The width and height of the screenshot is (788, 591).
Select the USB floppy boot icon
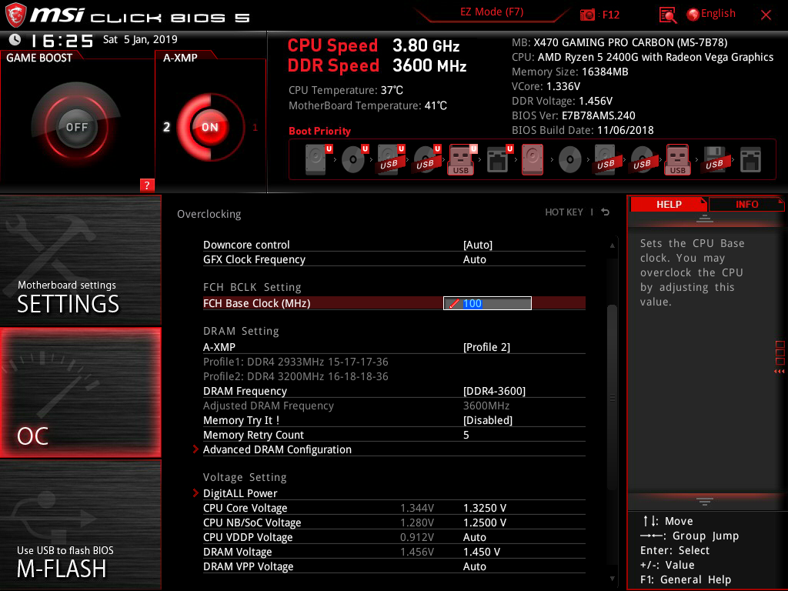(715, 160)
